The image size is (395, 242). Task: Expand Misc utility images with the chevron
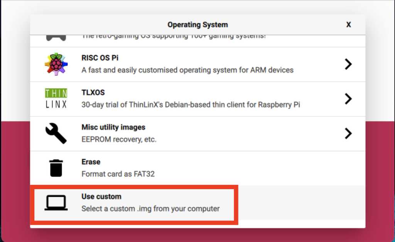click(x=348, y=133)
